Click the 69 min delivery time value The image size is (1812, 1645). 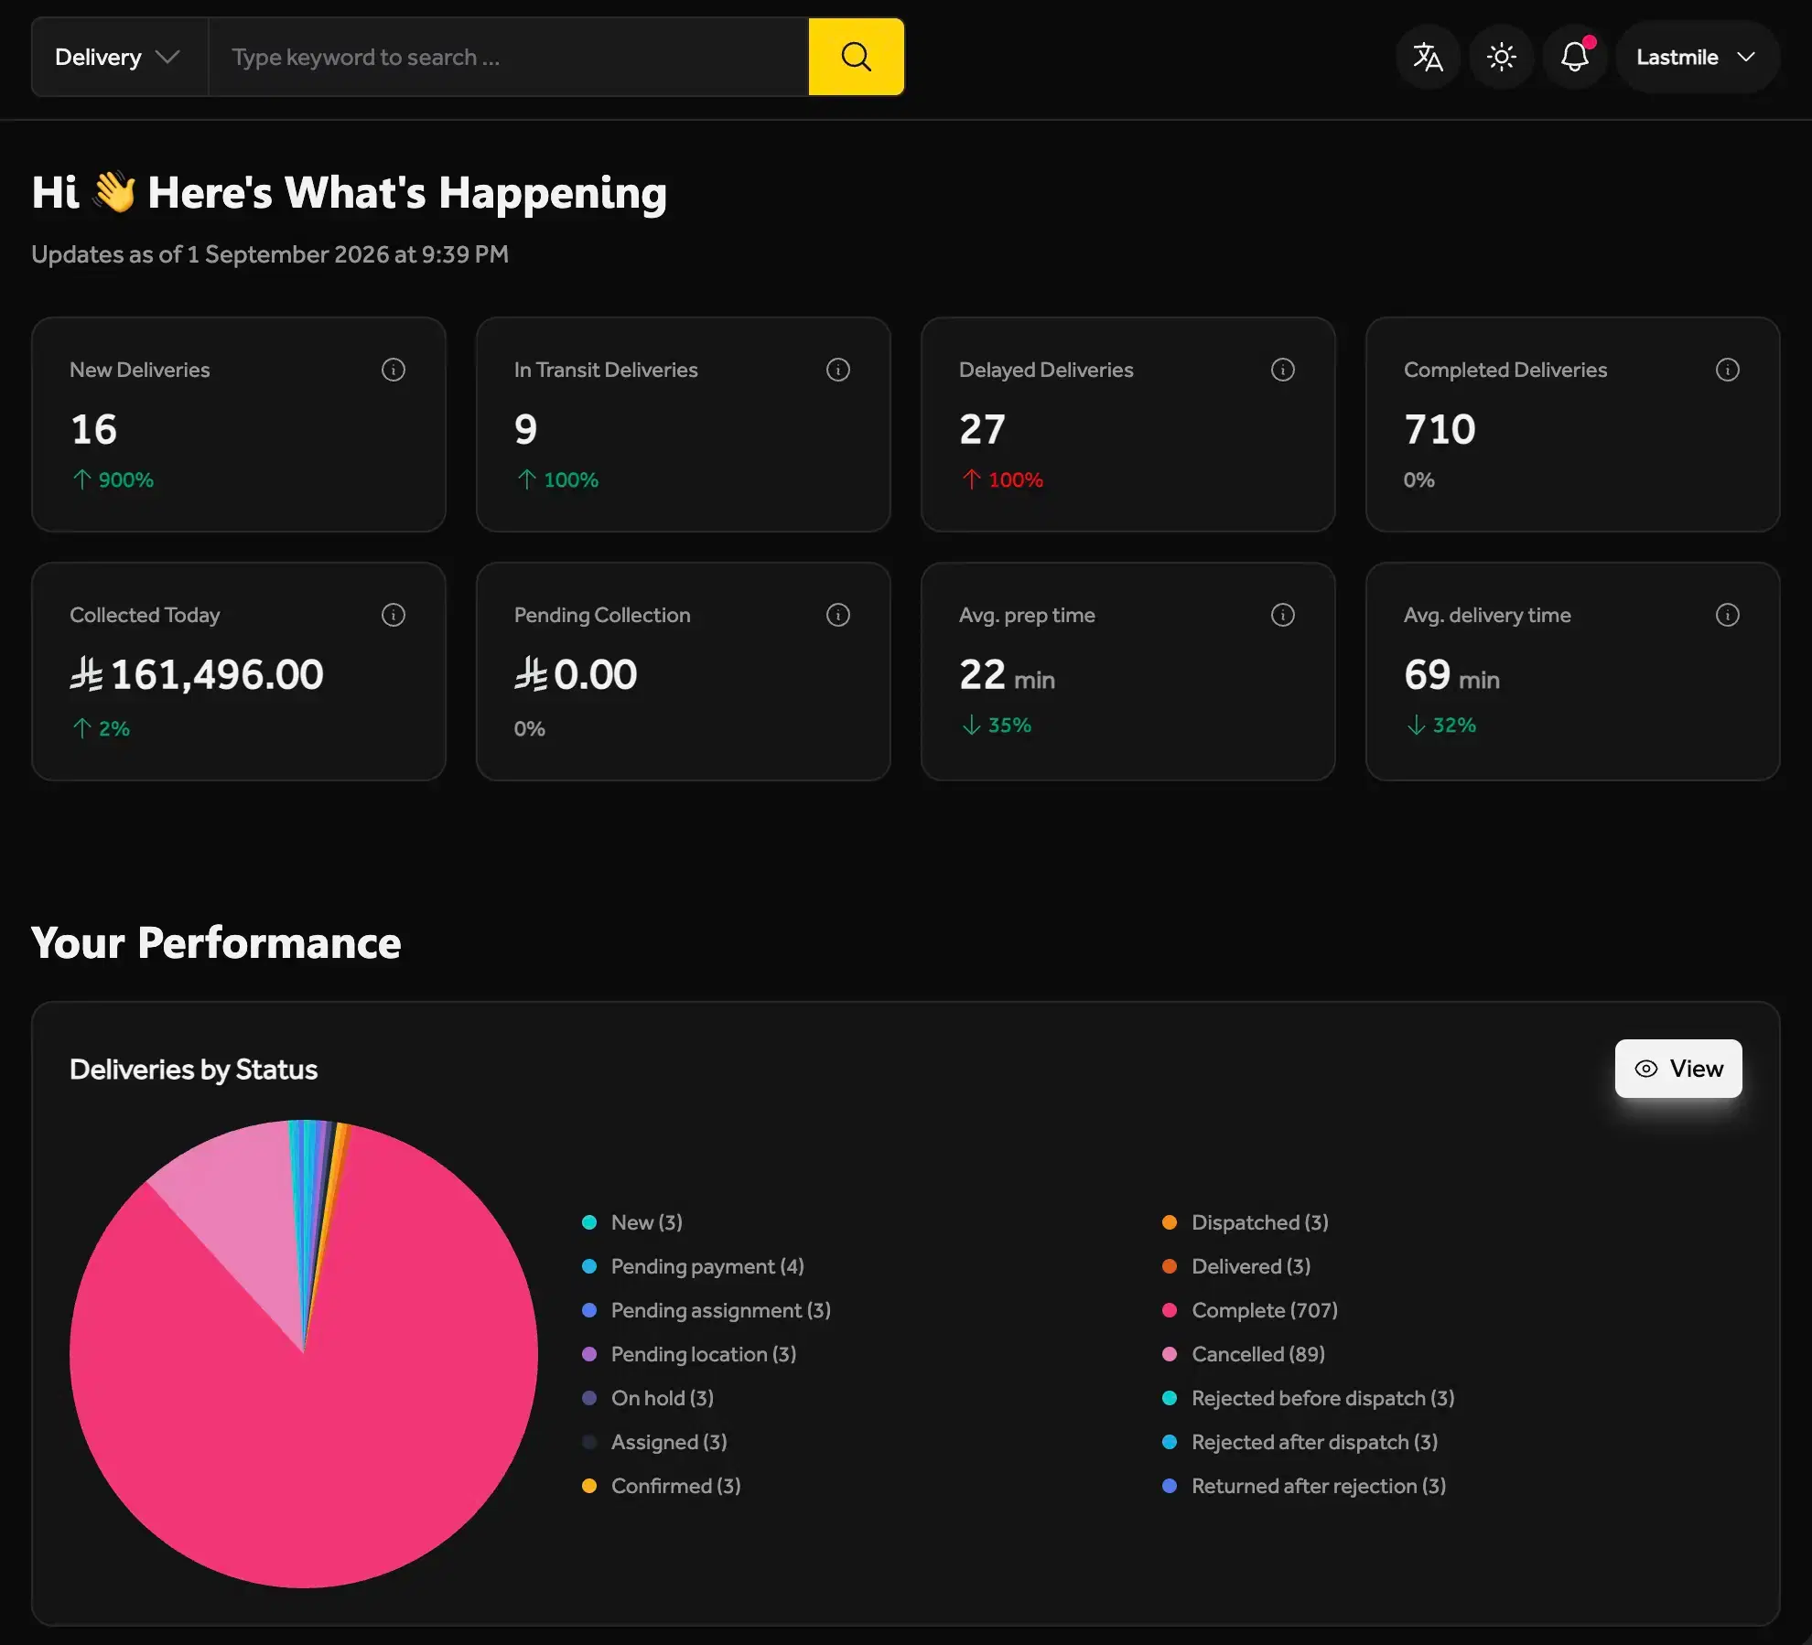click(x=1452, y=675)
